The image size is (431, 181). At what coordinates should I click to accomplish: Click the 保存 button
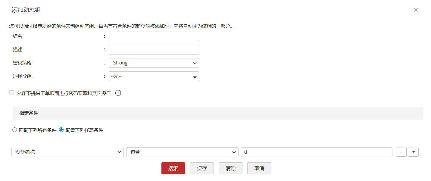tap(202, 168)
